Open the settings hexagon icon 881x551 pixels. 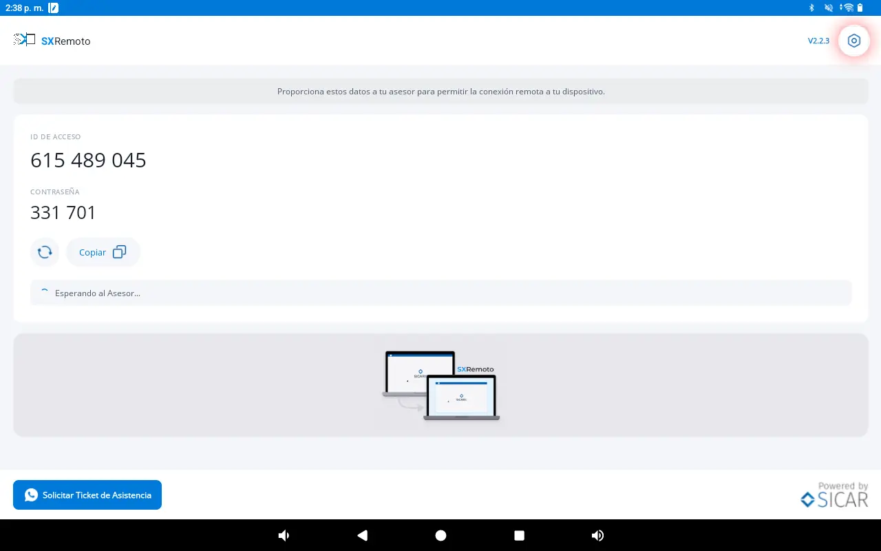(x=854, y=41)
